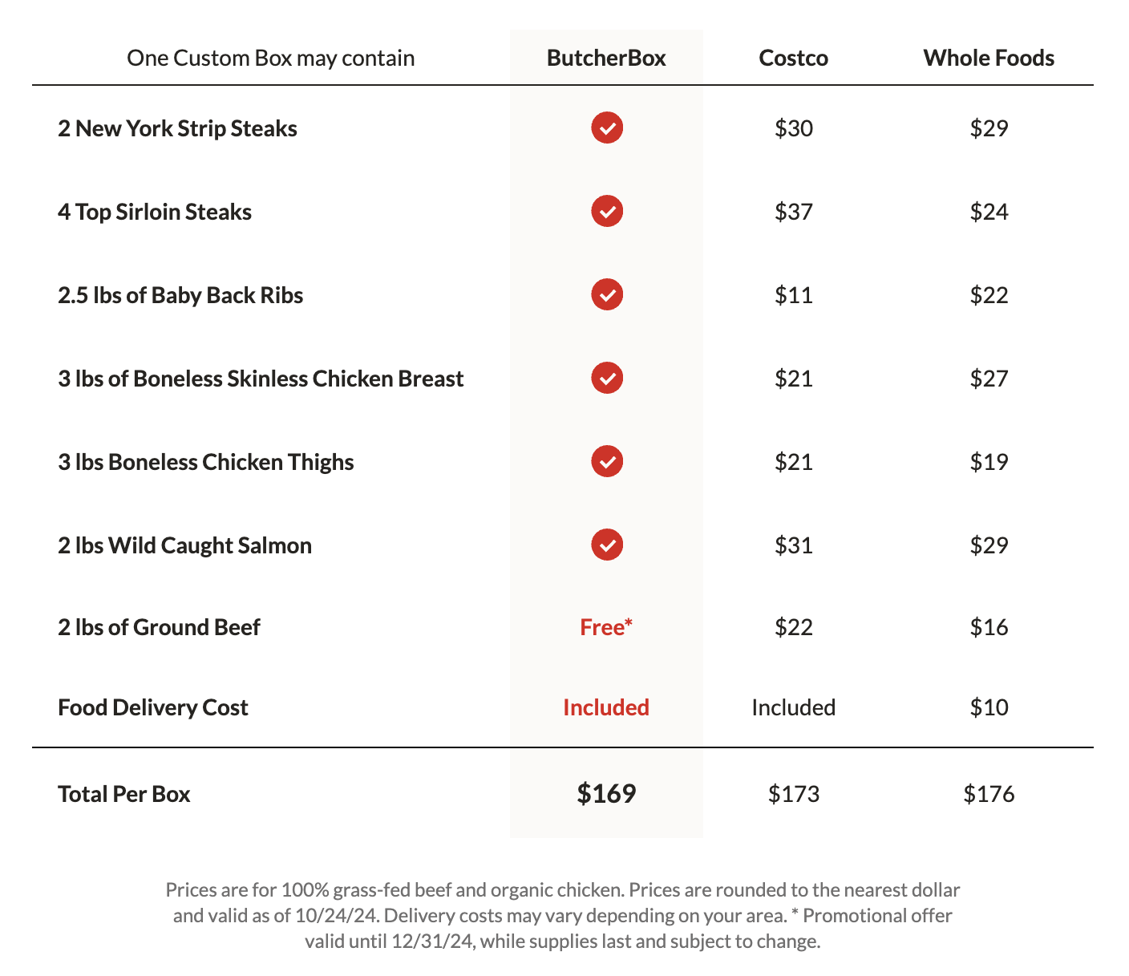The image size is (1129, 976).
Task: Click the red Included delivery label
Action: click(x=606, y=707)
